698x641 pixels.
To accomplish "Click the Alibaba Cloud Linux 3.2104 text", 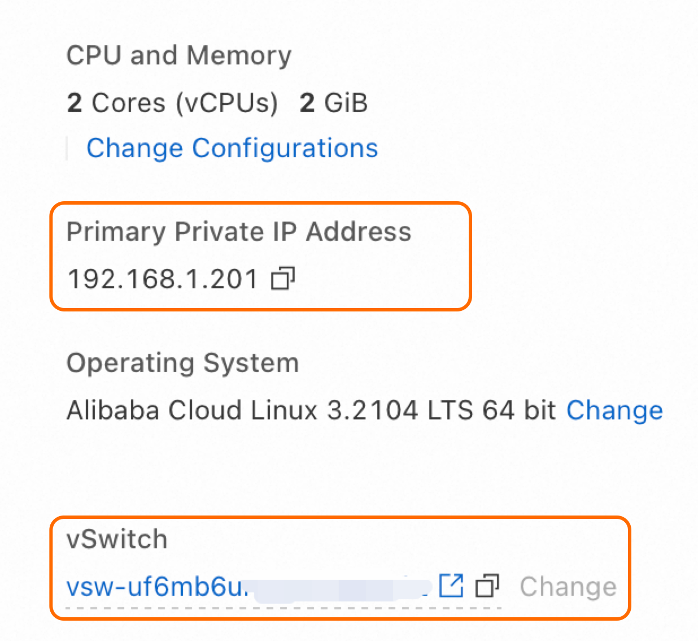I will (x=243, y=410).
